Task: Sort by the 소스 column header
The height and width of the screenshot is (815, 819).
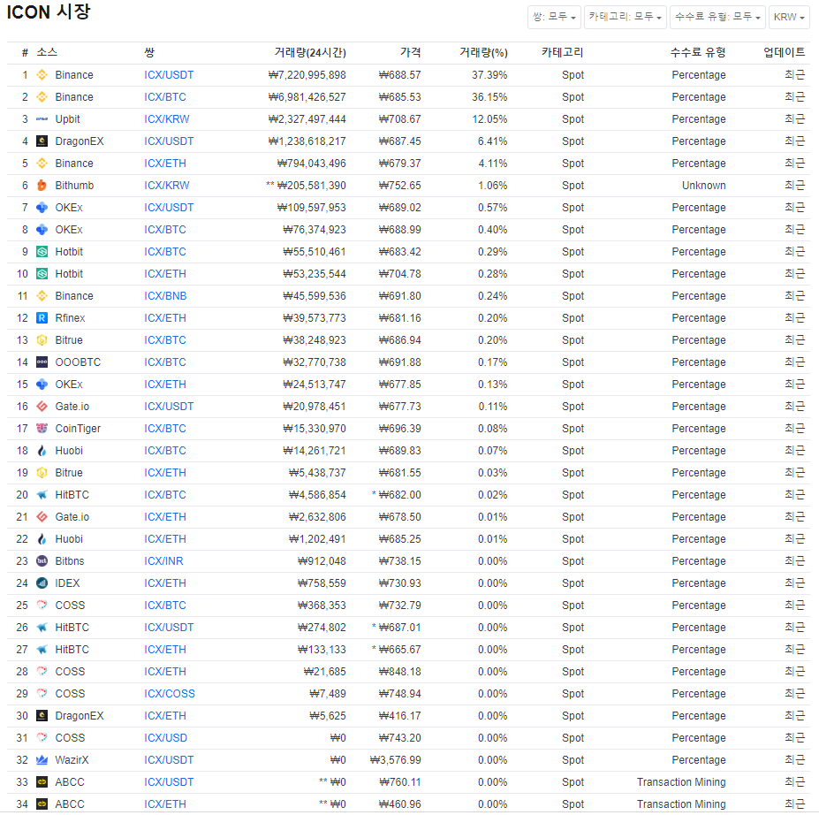Action: coord(47,53)
